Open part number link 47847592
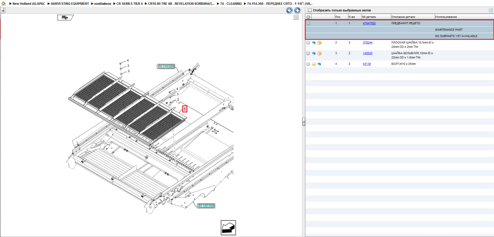 [x=369, y=23]
